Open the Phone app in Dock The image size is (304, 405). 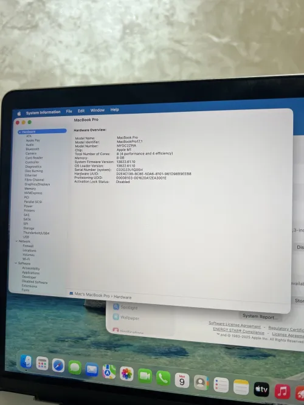tap(163, 378)
